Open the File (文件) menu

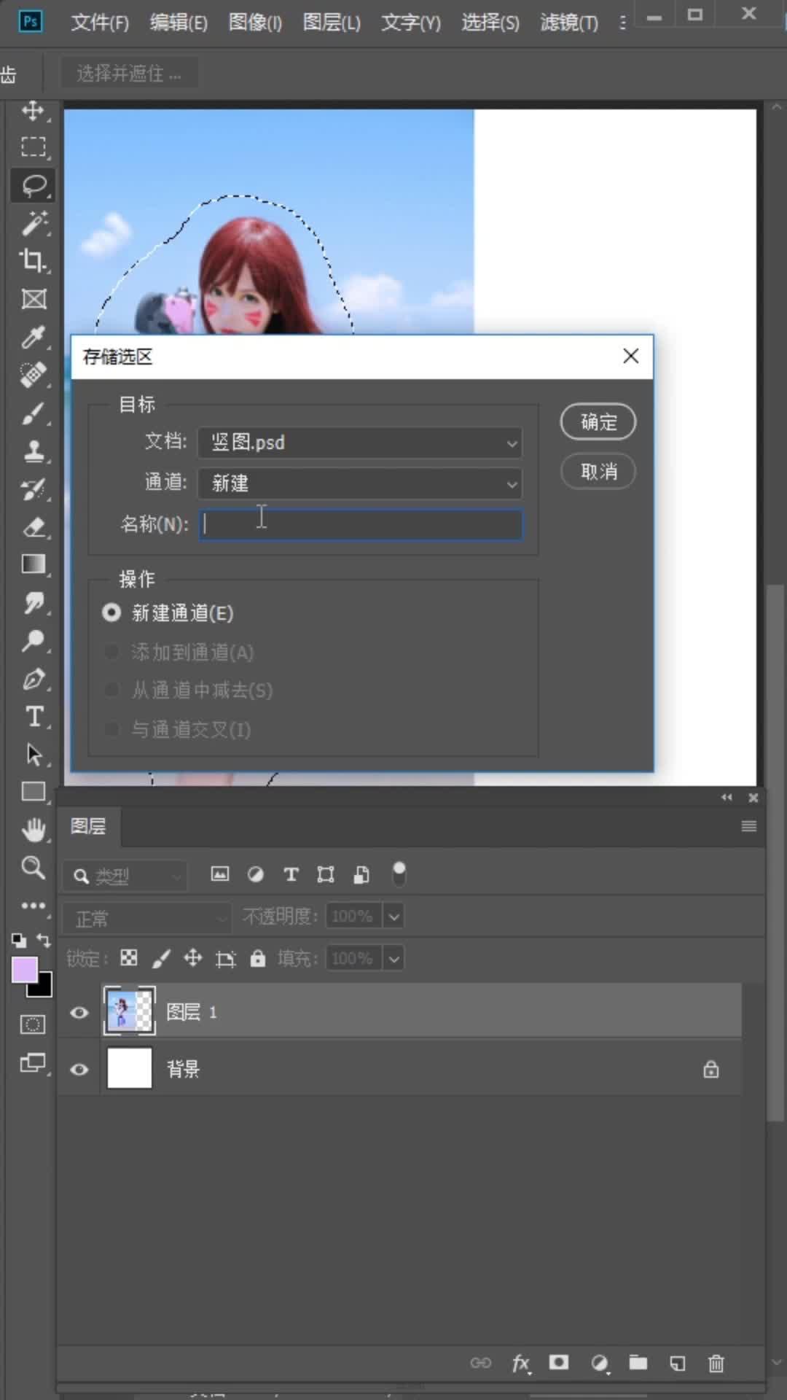[x=100, y=23]
